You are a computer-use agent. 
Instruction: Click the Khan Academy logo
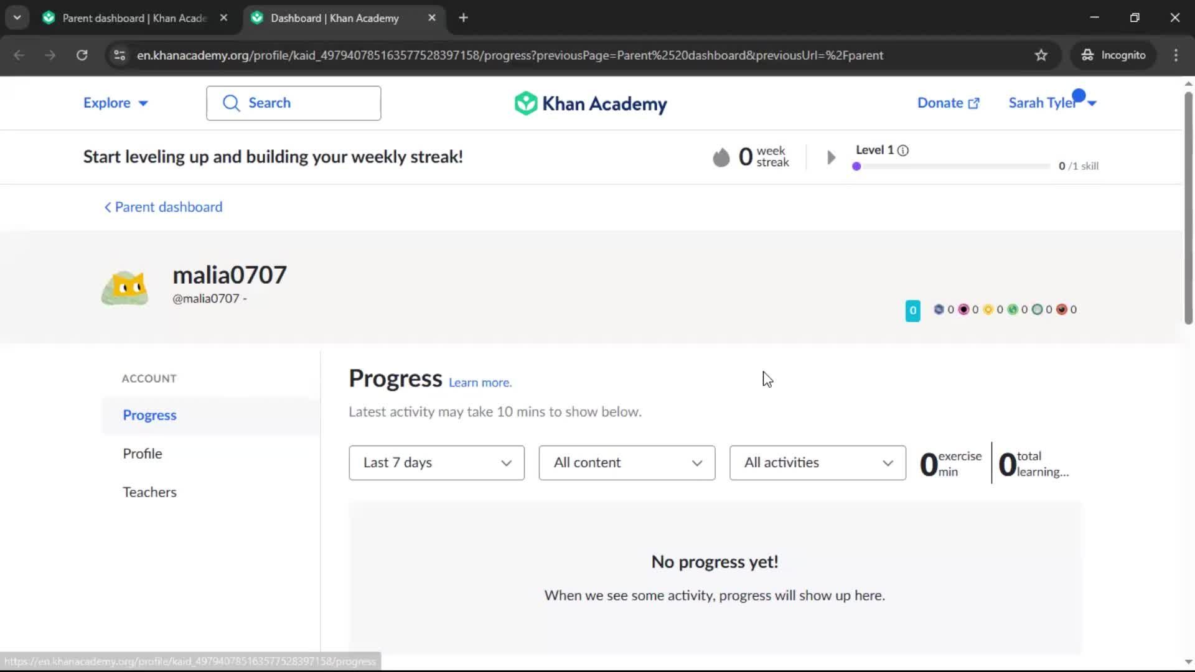tap(590, 103)
